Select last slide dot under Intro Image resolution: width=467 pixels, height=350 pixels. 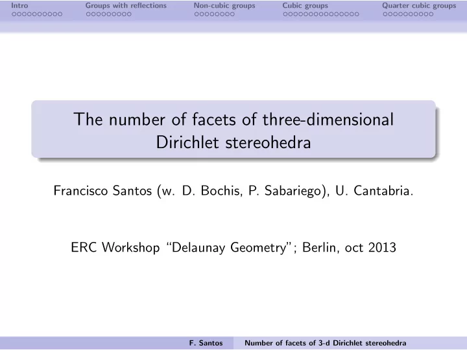click(60, 14)
